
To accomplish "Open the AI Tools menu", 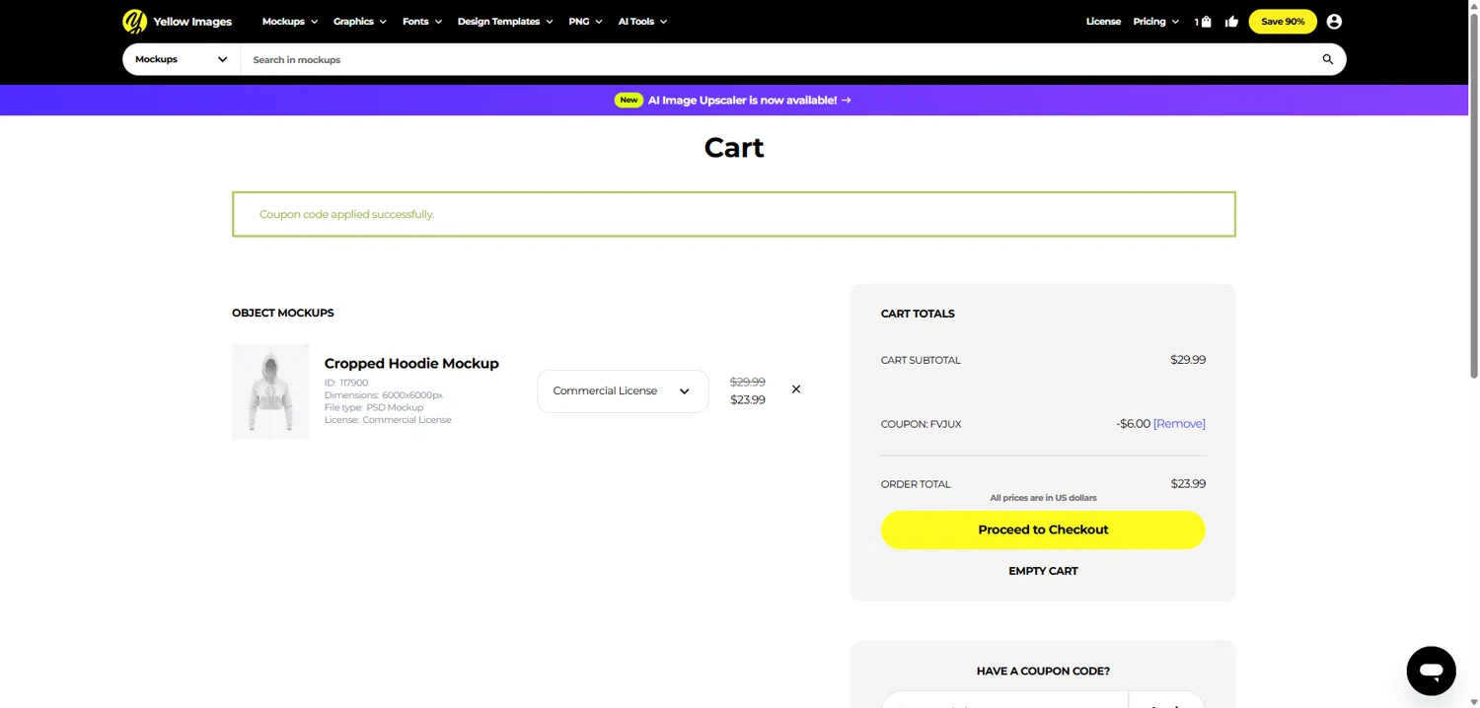I will (x=642, y=21).
